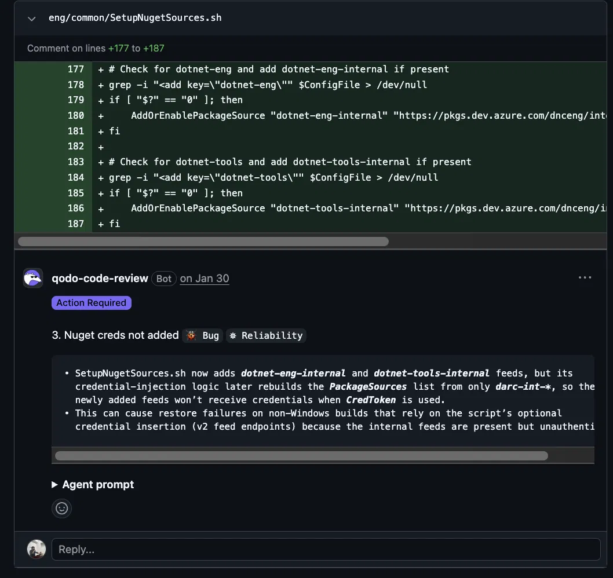The width and height of the screenshot is (613, 578).
Task: Open the comment options ellipsis menu
Action: tap(585, 277)
